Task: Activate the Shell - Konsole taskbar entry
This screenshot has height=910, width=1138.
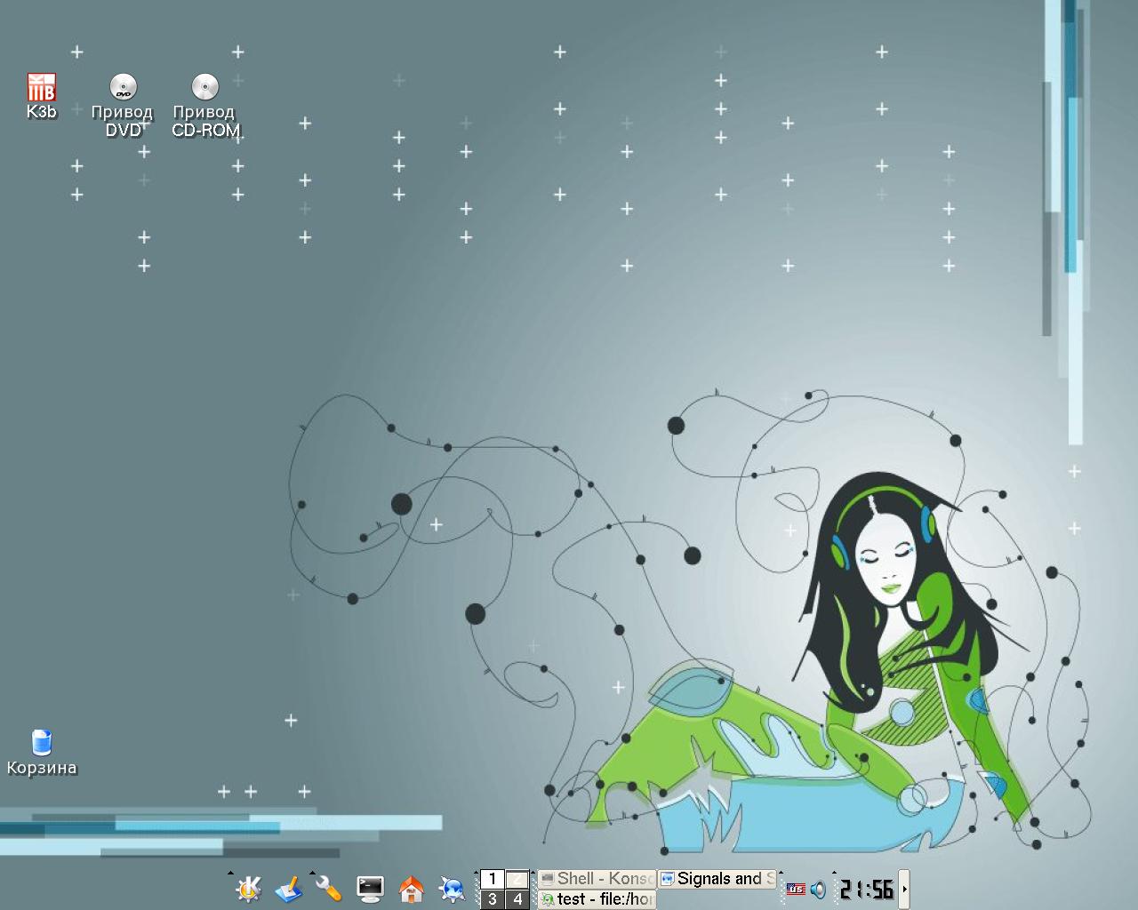Action: (x=597, y=879)
